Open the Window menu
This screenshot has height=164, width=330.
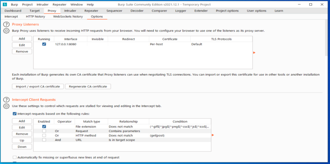pos(77,5)
